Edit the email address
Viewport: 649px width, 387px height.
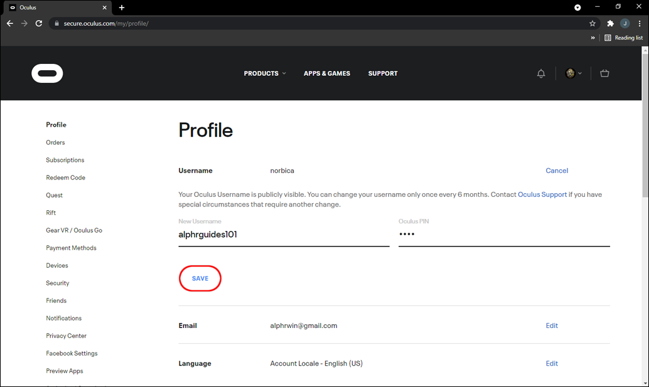pyautogui.click(x=552, y=326)
